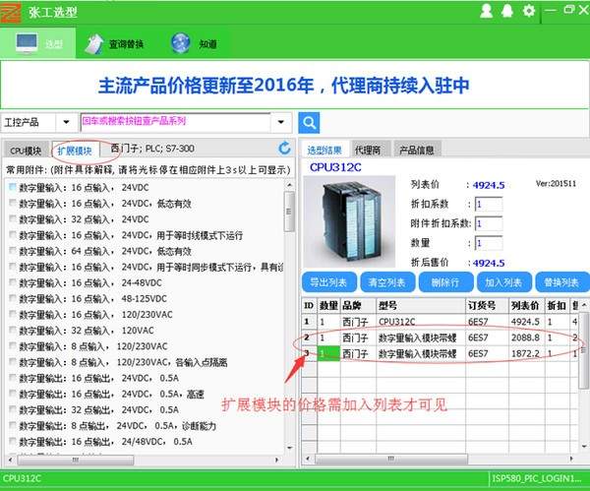Click the refresh icon beside module tabs

coord(285,149)
